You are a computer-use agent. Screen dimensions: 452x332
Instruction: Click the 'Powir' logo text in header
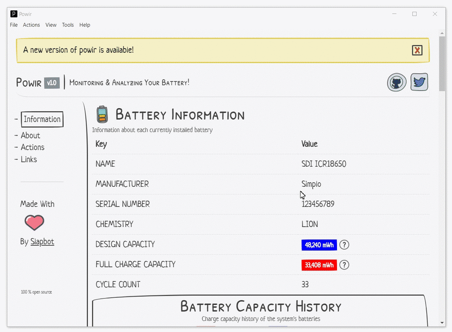[x=29, y=83]
